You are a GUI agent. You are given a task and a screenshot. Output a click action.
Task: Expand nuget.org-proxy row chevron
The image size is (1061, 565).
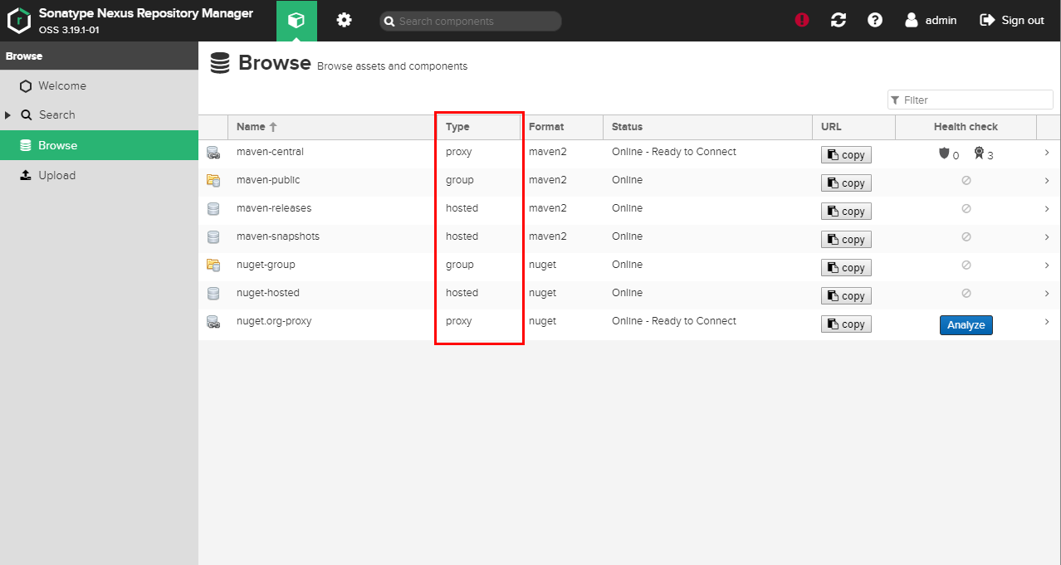(1047, 322)
